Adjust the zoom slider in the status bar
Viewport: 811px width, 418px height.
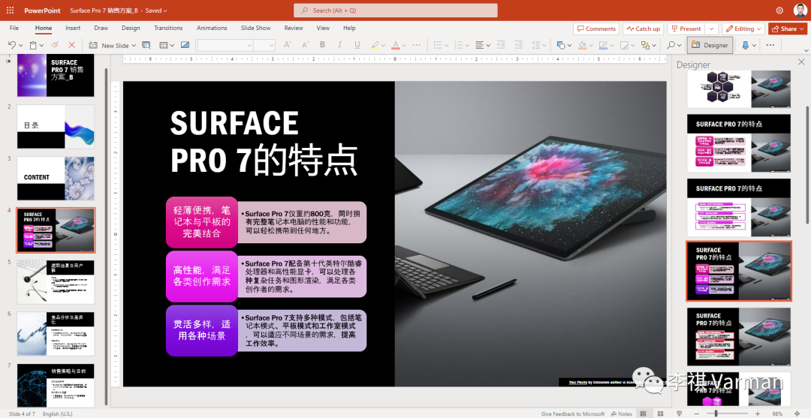coord(726,413)
